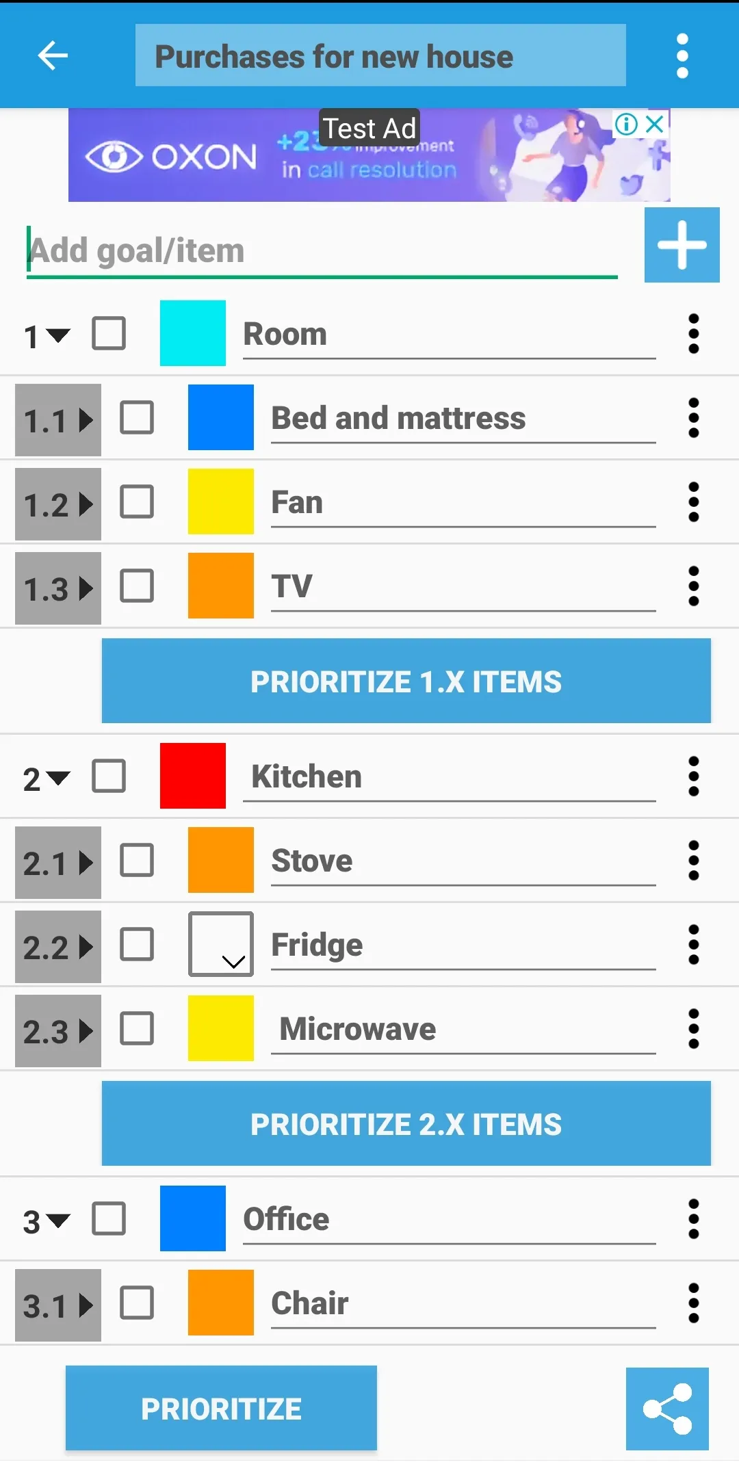Check the Bed and mattress checkbox
Viewport: 739px width, 1475px height.
tap(137, 417)
